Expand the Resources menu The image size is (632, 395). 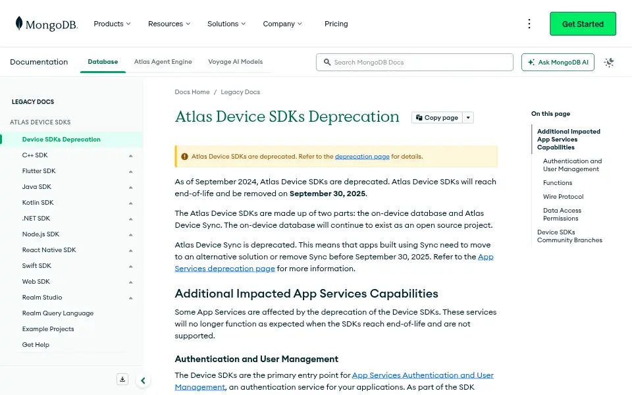tap(169, 24)
